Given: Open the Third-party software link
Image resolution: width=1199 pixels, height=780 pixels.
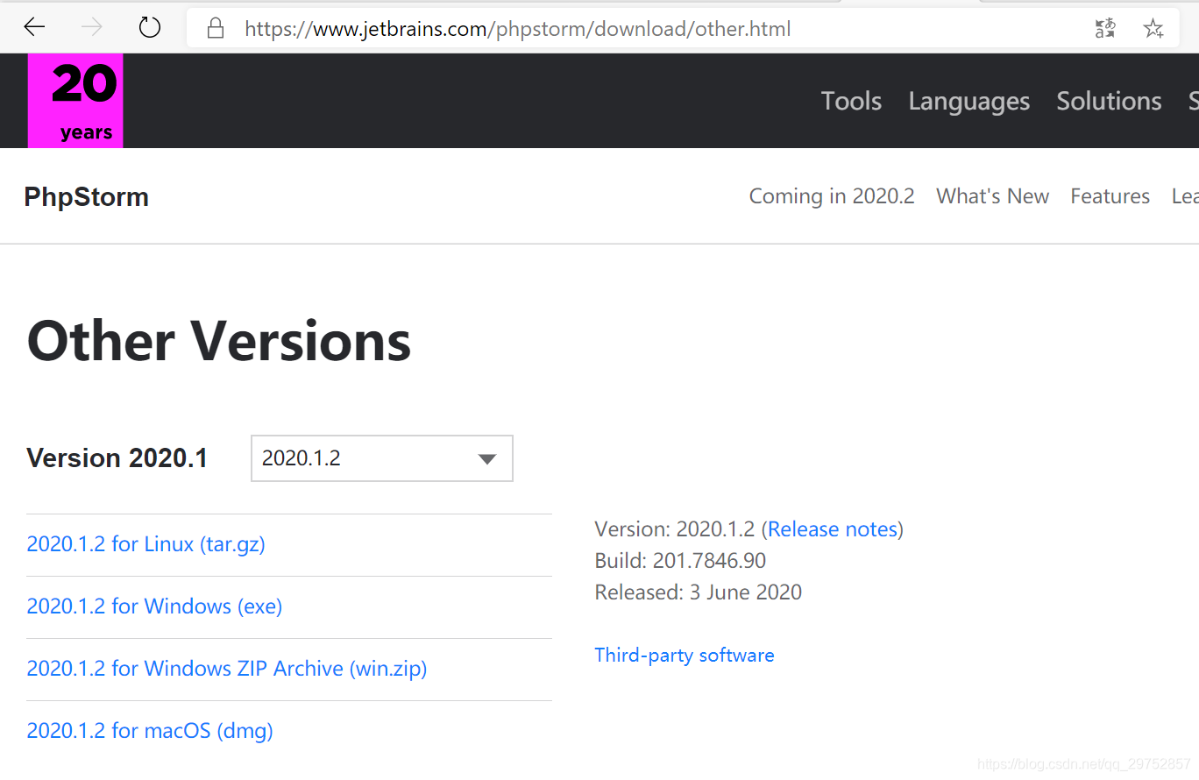Looking at the screenshot, I should coord(685,656).
